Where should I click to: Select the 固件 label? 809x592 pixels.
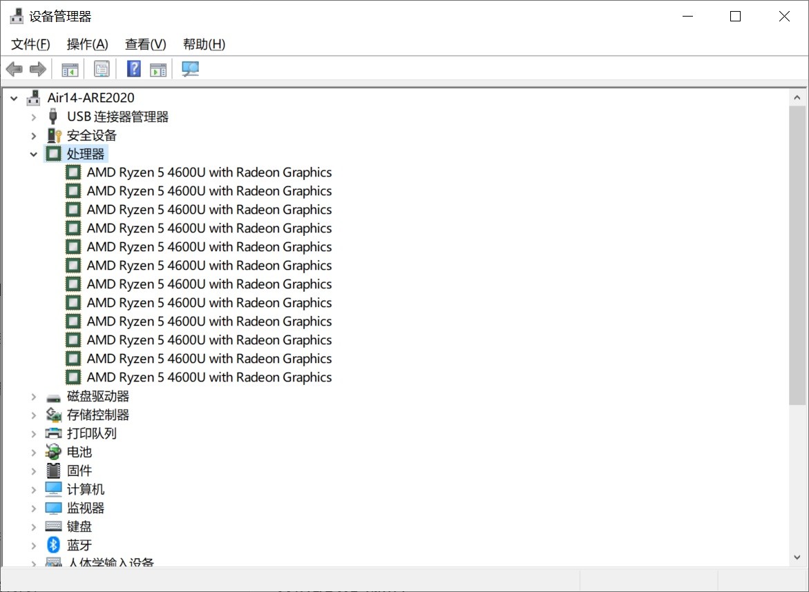(79, 471)
